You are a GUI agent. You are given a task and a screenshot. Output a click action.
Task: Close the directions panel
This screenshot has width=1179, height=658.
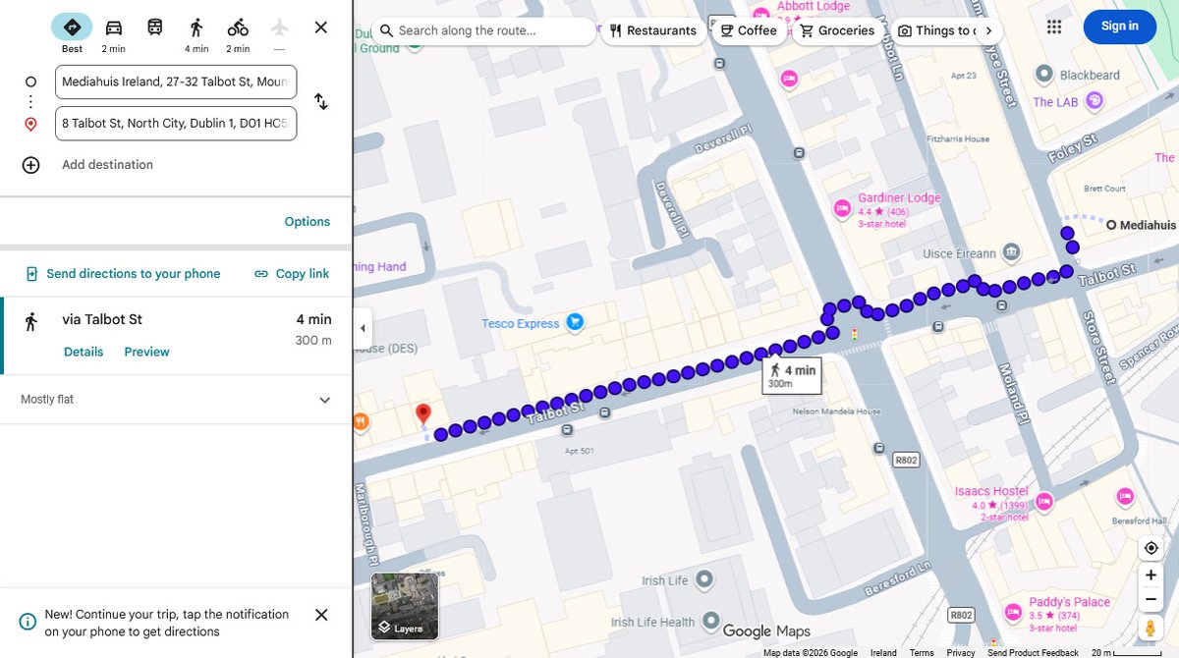pyautogui.click(x=321, y=27)
